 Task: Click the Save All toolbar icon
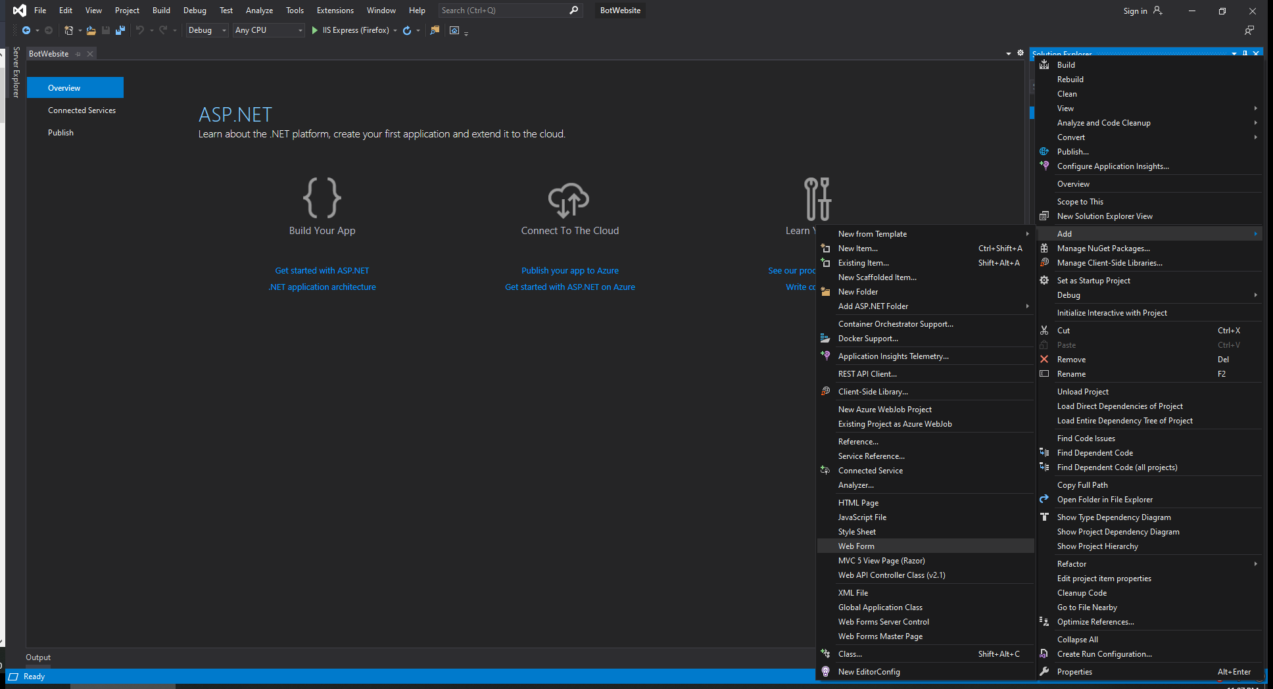click(x=120, y=30)
